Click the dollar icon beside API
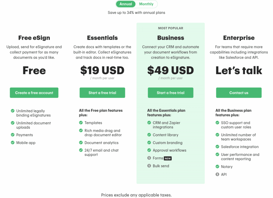 pos(217,174)
